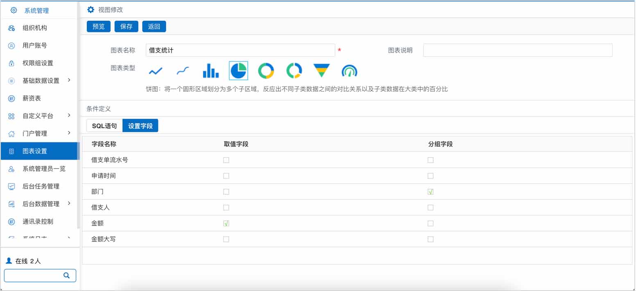The height and width of the screenshot is (291, 636).
Task: Enable 取值字段 checkbox for 借支人
Action: 226,208
